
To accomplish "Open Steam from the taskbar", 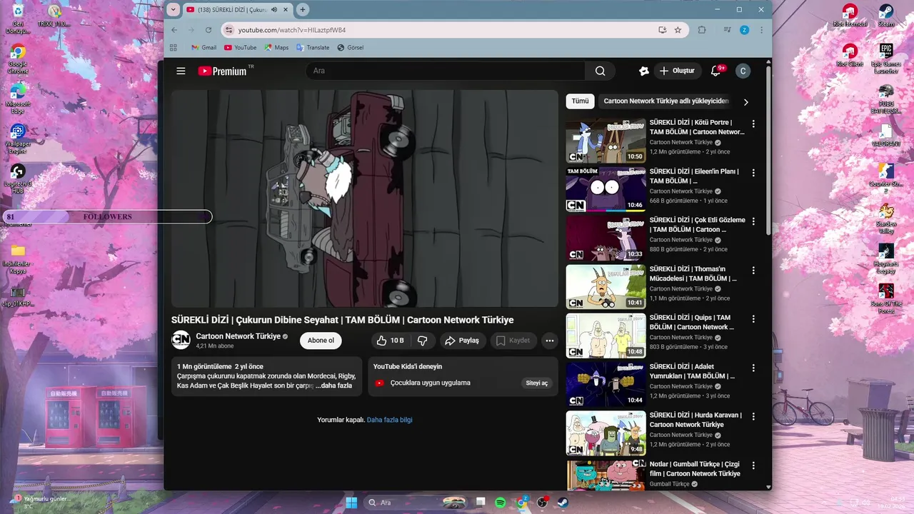I will coord(563,503).
